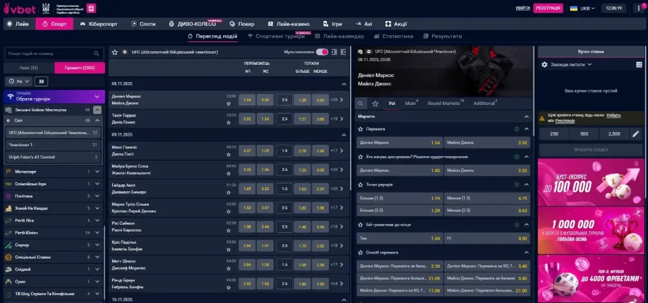Select Ні 3.00 in fight goes distance
Image resolution: width=648 pixels, height=303 pixels.
[x=486, y=238]
